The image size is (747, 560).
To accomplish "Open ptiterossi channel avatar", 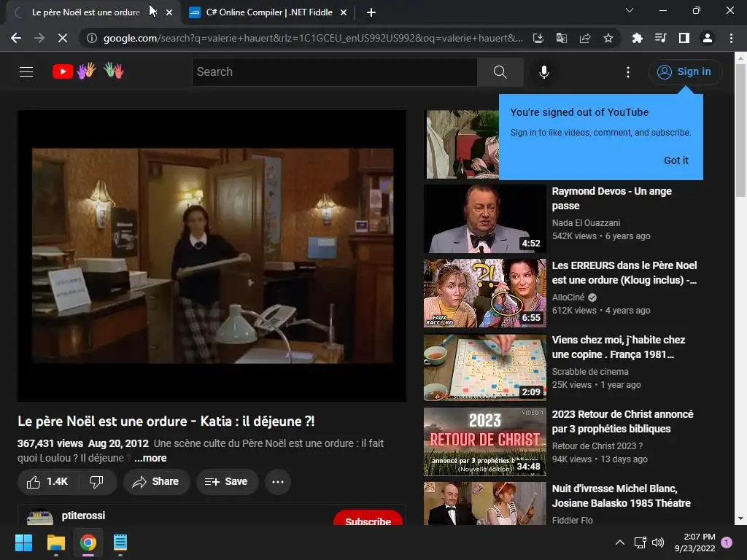I will tap(40, 518).
